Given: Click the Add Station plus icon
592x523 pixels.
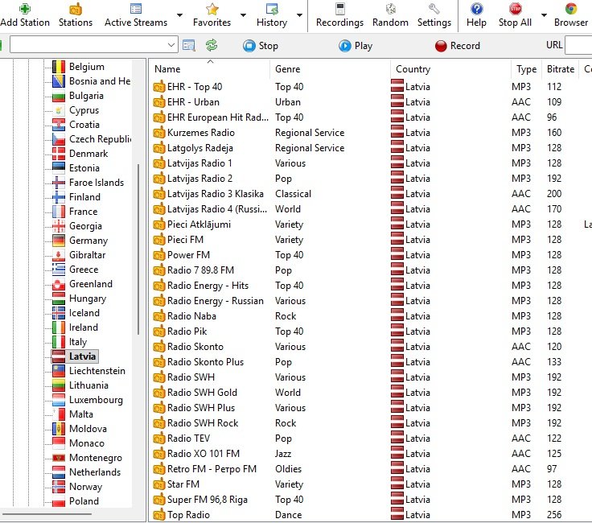Looking at the screenshot, I should point(25,9).
